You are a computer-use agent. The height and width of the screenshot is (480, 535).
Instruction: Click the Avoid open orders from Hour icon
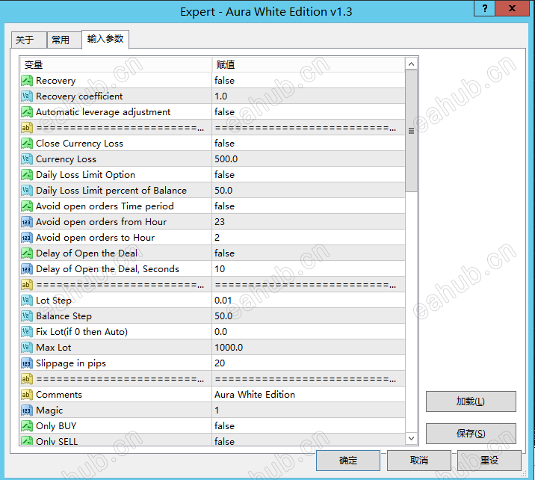(x=27, y=222)
